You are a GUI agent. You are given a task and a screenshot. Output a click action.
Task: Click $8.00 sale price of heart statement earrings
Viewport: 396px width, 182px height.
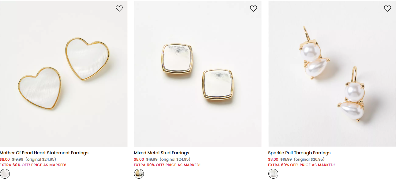[x=5, y=159]
